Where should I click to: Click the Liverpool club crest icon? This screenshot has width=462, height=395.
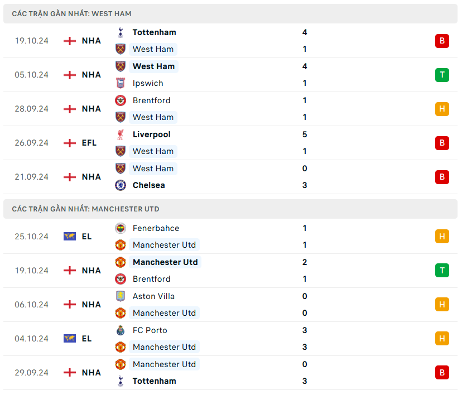pyautogui.click(x=121, y=134)
